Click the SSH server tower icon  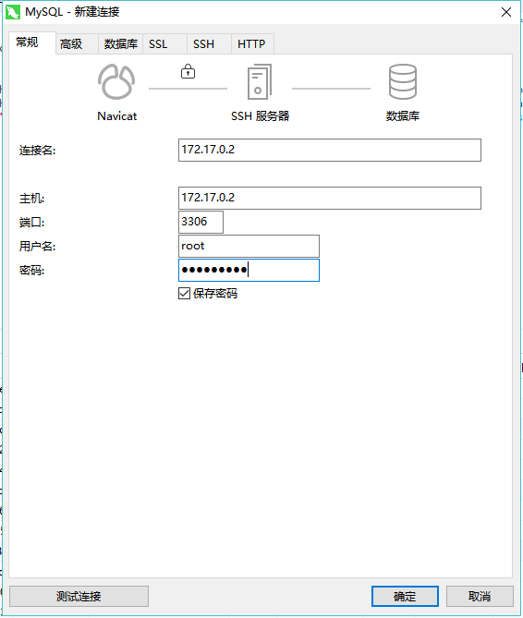click(x=260, y=81)
